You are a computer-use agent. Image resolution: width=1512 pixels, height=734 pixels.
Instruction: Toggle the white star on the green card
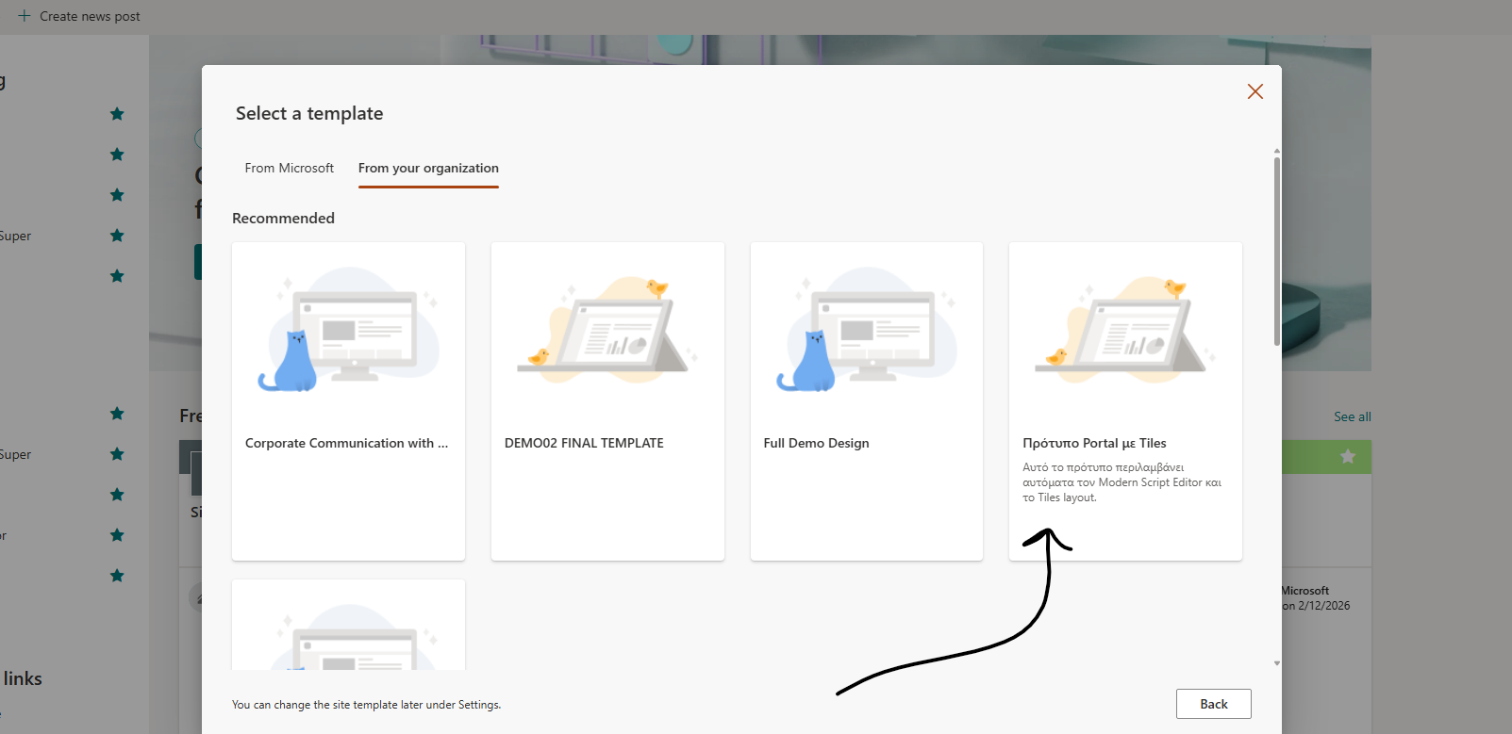tap(1348, 456)
